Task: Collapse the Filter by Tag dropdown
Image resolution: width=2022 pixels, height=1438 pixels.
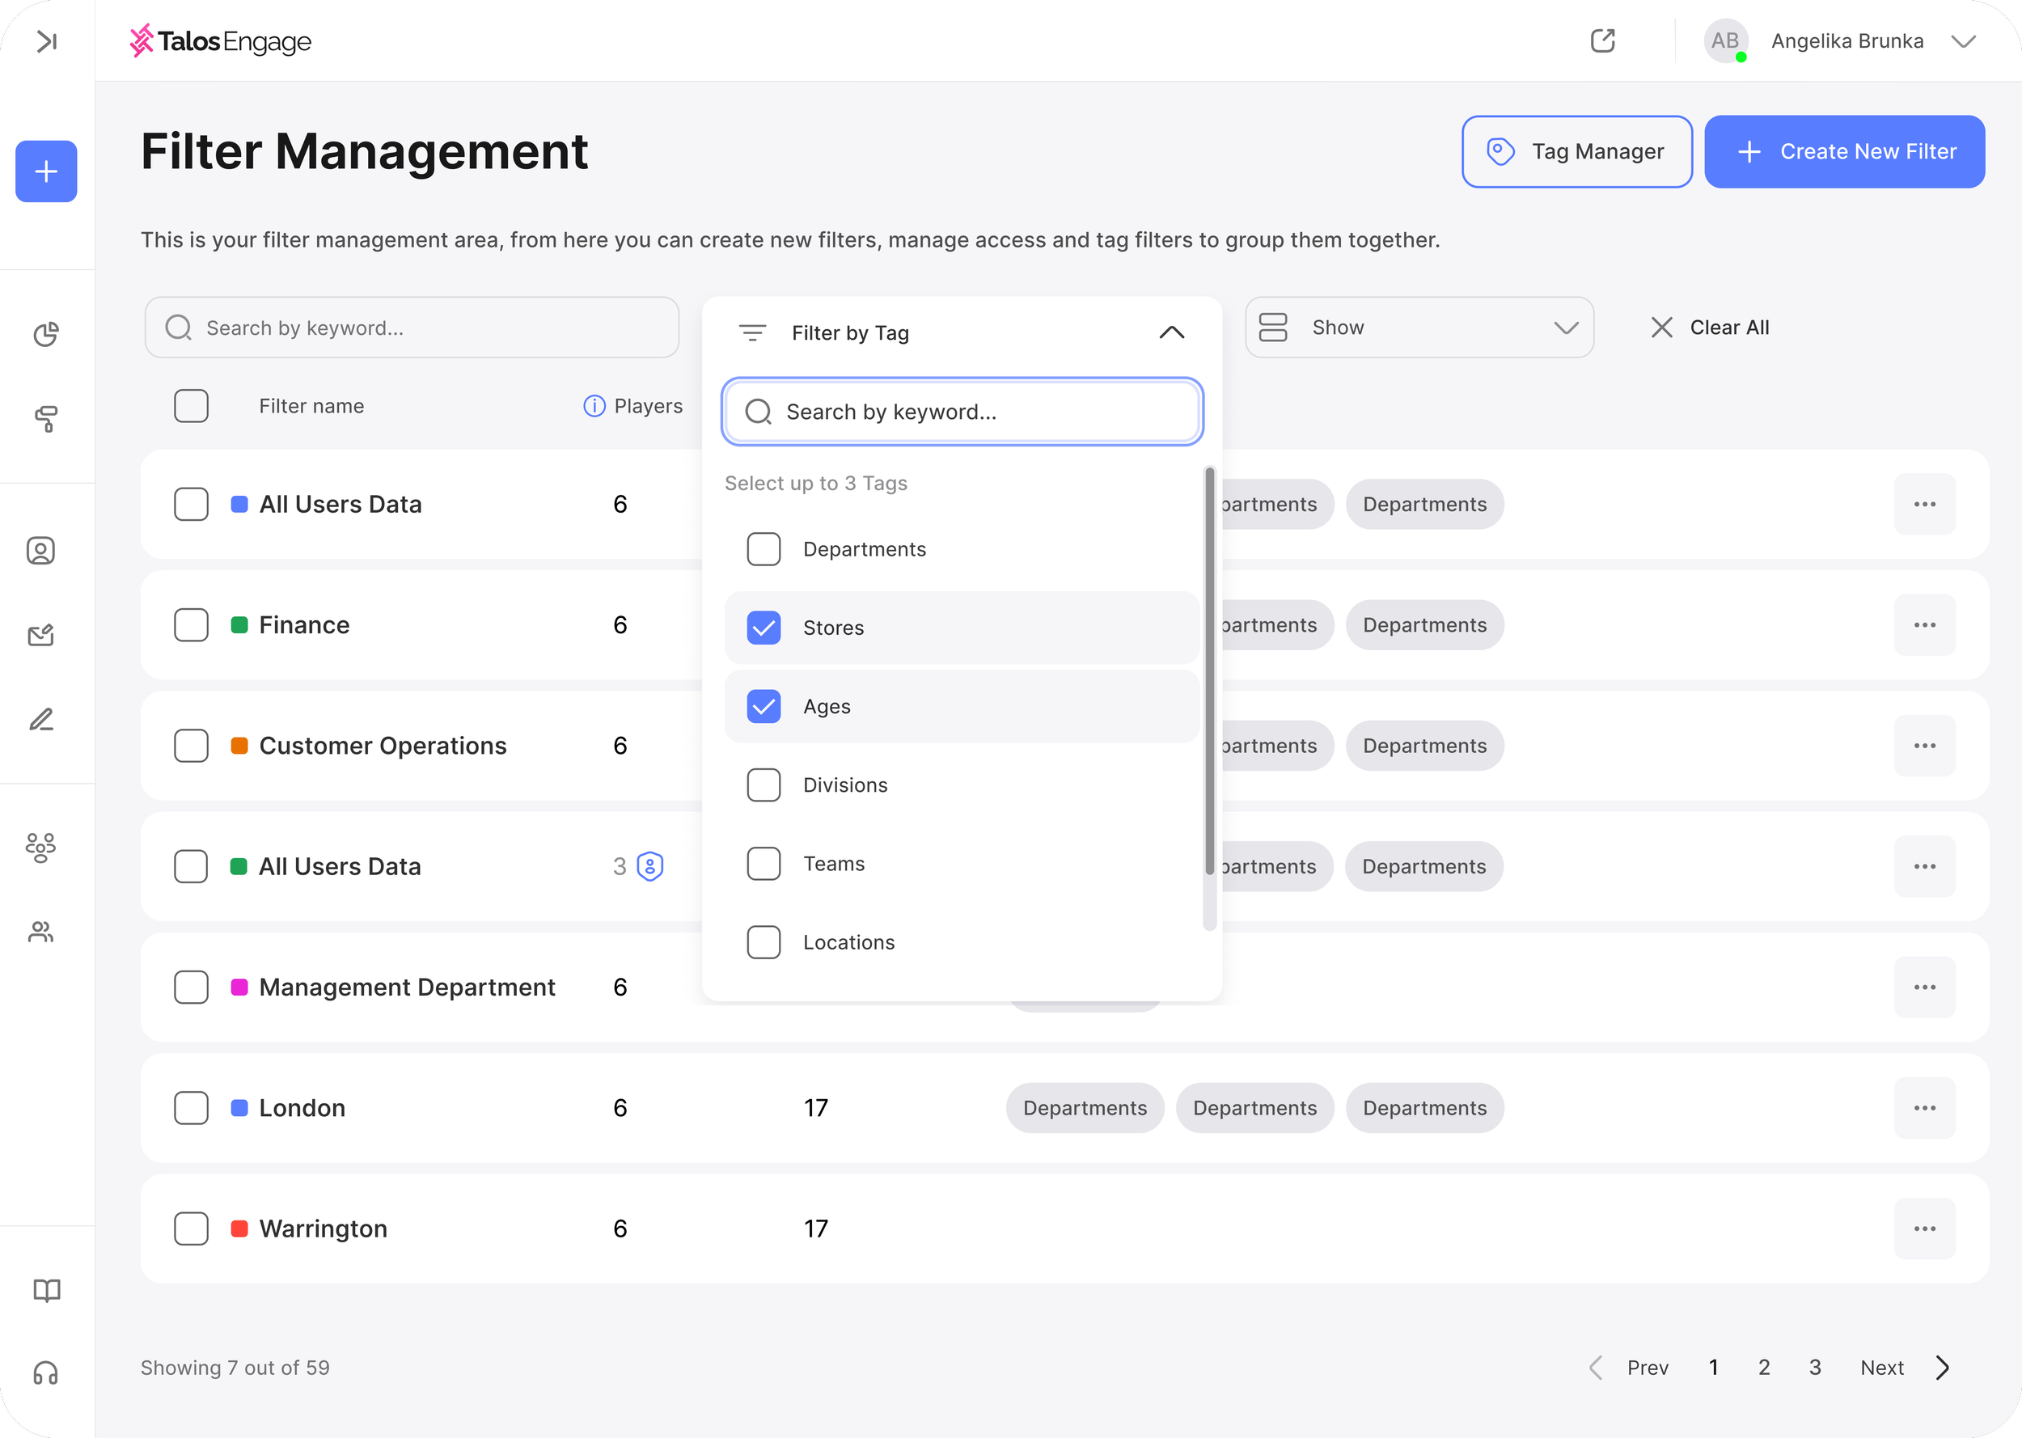Action: tap(1172, 333)
